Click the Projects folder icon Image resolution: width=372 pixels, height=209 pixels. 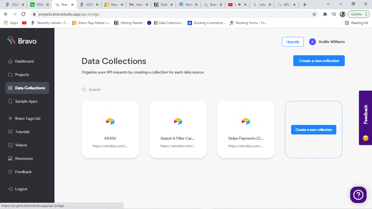pos(10,75)
